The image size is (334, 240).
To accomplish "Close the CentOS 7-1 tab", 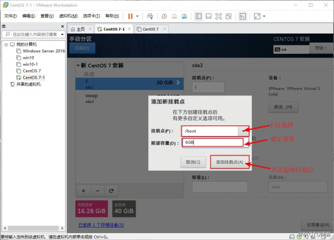I will pyautogui.click(x=129, y=29).
